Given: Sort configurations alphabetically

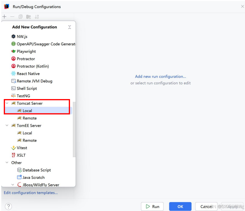Looking at the screenshot, I should click(x=37, y=17).
